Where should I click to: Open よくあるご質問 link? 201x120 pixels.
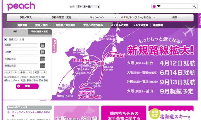120,25
